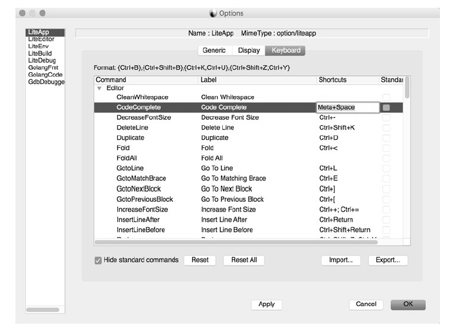Image resolution: width=458 pixels, height=334 pixels.
Task: Apply the keyboard settings
Action: (267, 304)
